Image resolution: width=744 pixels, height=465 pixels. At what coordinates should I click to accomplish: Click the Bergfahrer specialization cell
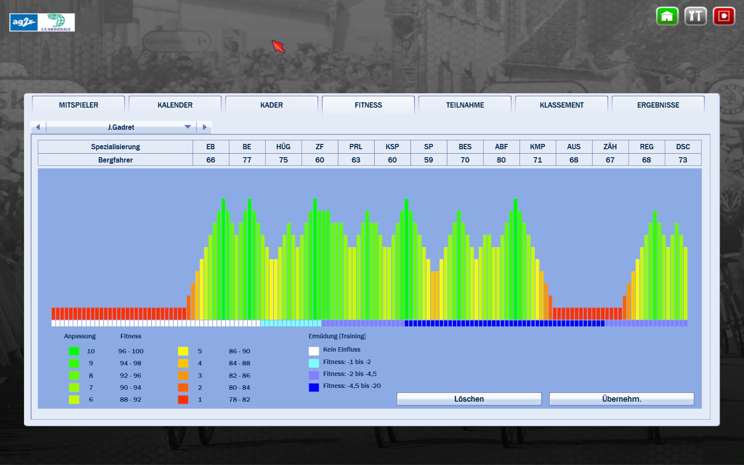115,160
